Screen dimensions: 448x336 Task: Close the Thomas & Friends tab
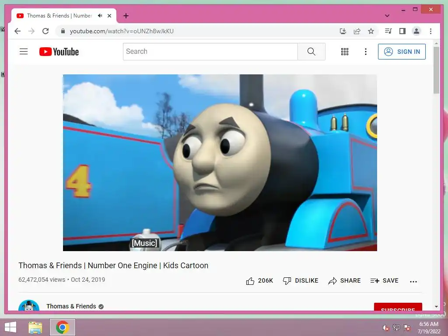(x=109, y=16)
